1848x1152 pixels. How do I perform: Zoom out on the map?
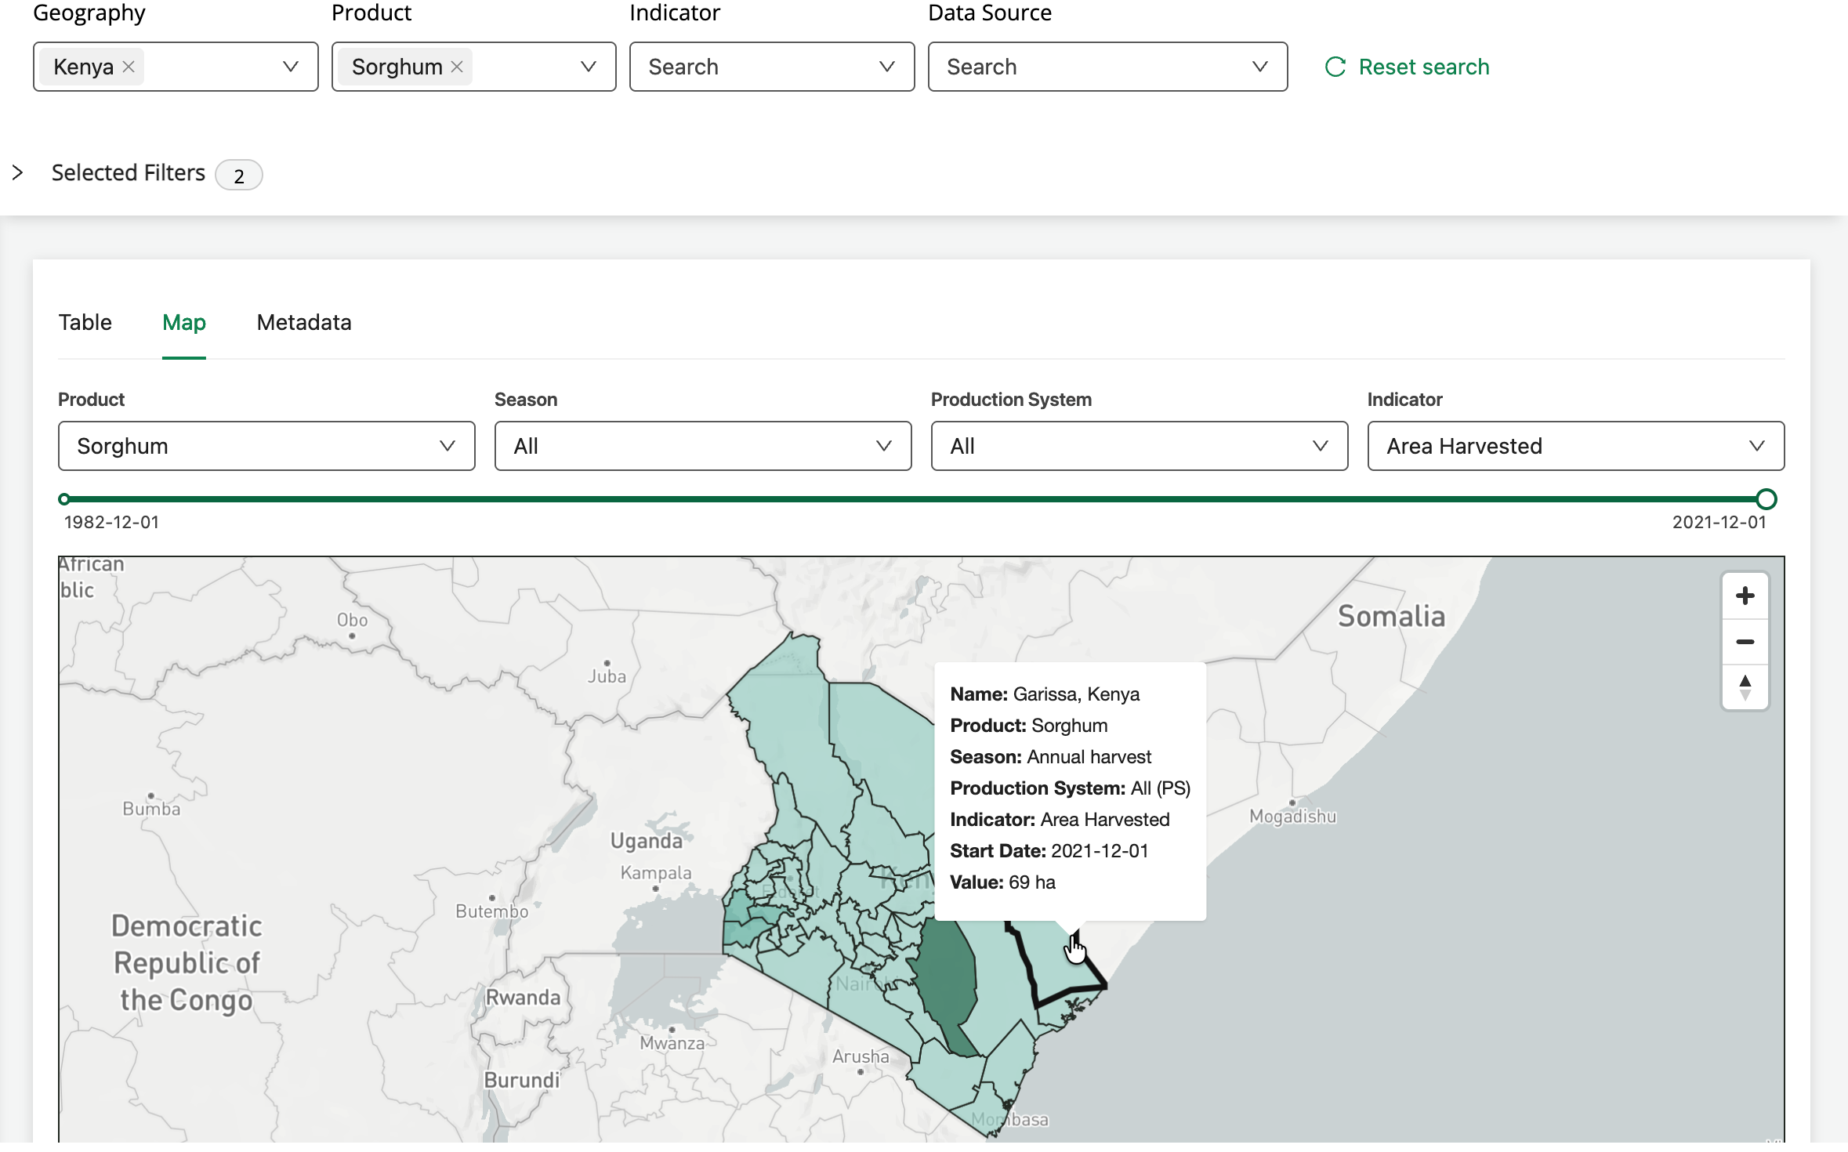coord(1745,642)
